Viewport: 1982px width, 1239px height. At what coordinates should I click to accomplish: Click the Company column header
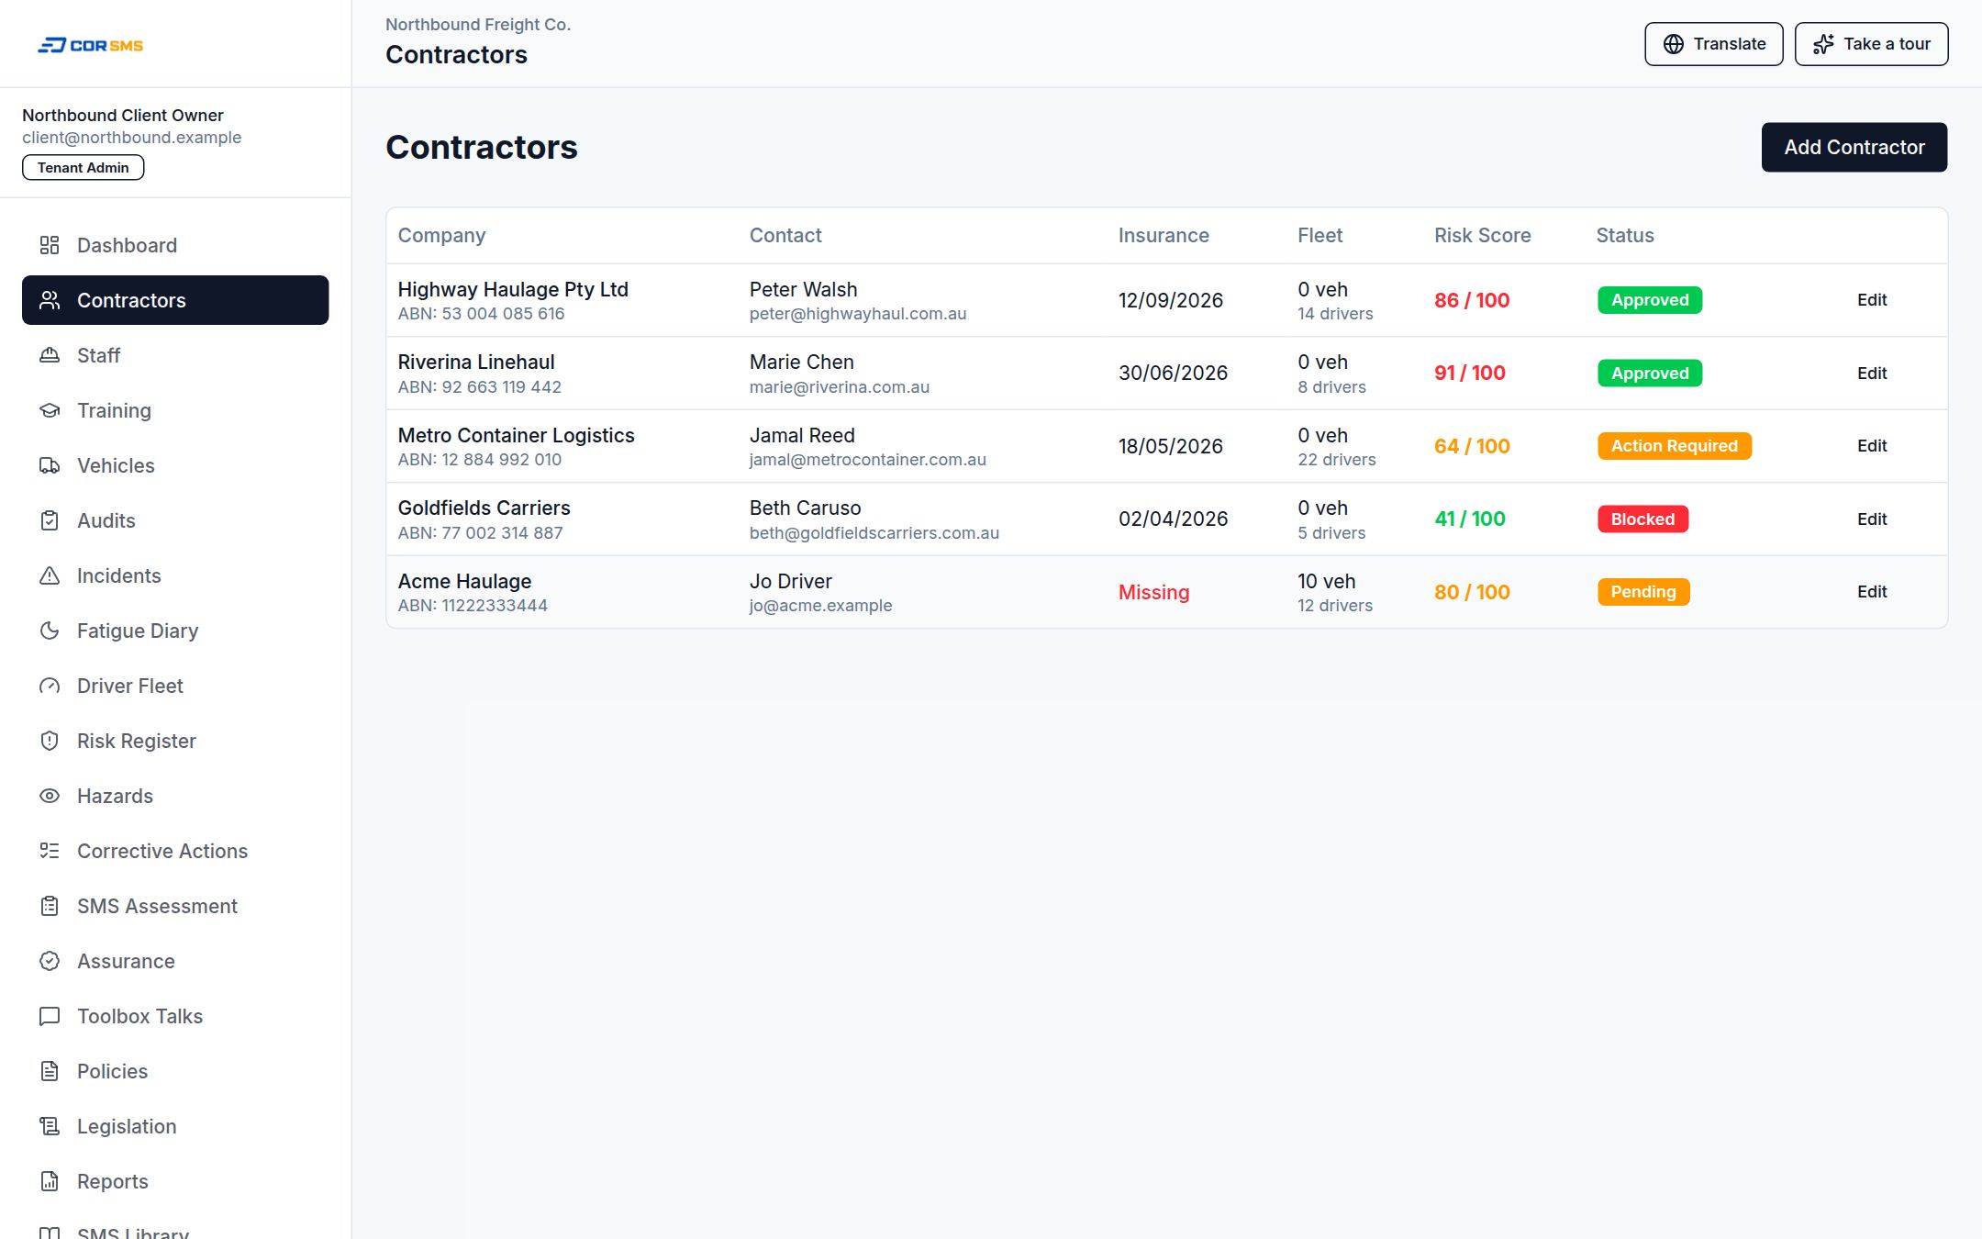pos(441,236)
